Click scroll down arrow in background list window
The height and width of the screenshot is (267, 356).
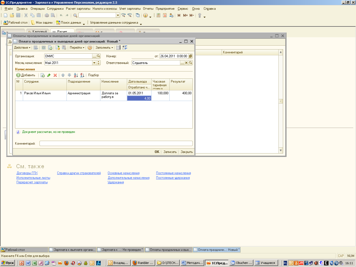click(x=281, y=150)
